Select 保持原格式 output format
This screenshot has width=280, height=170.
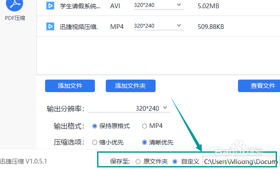(x=94, y=126)
